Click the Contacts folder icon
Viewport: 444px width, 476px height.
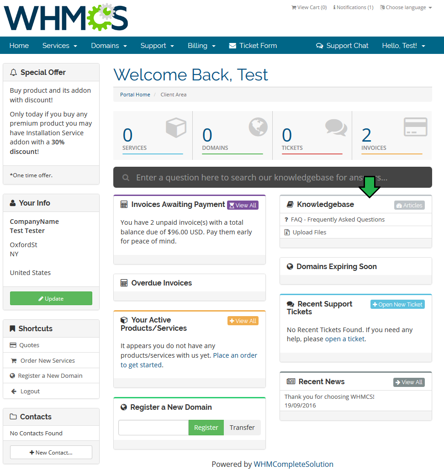point(13,417)
